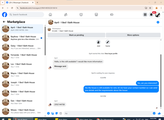Screen dimensions: 164x120
Task: Open the Watch video icon
Action: click(81, 15)
